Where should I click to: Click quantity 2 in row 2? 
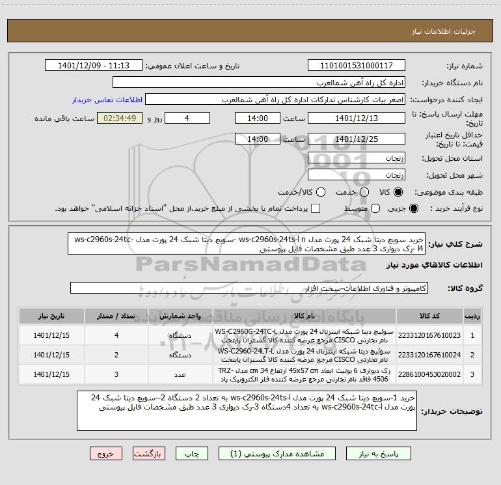click(116, 355)
